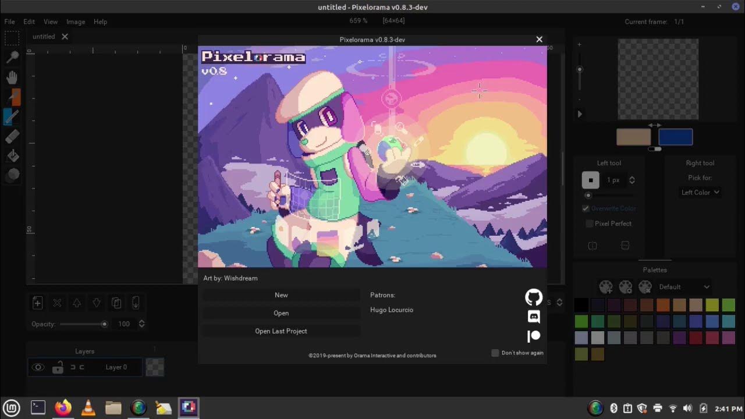Add a new palette

coord(606,287)
